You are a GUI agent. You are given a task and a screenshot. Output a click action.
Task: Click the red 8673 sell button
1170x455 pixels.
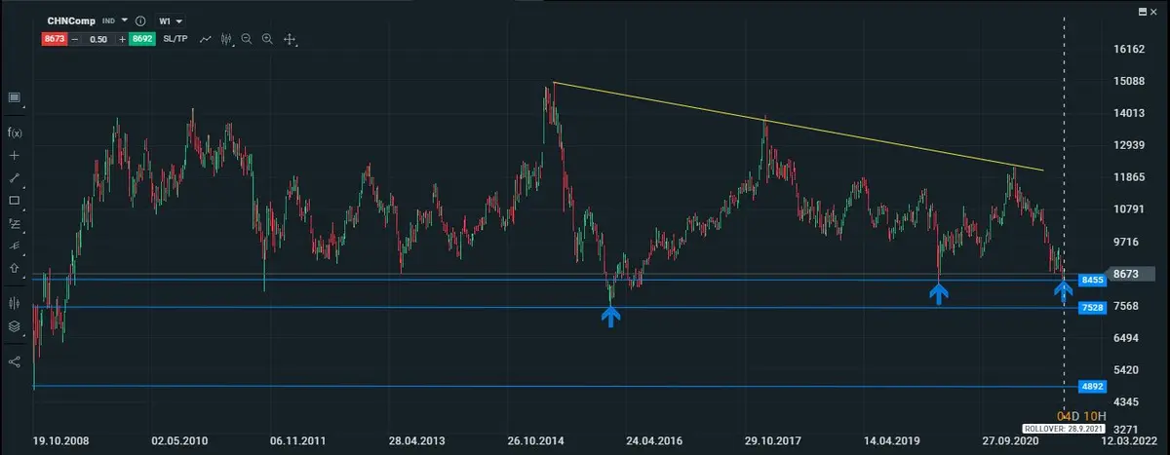(x=55, y=39)
